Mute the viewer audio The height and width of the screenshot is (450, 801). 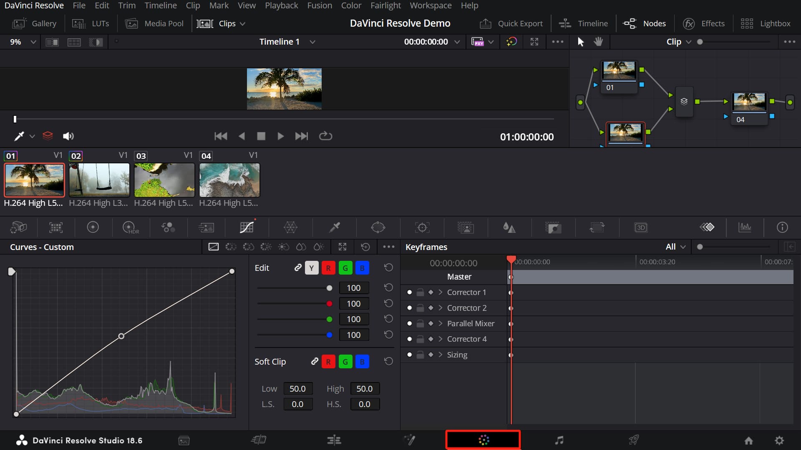click(x=68, y=136)
